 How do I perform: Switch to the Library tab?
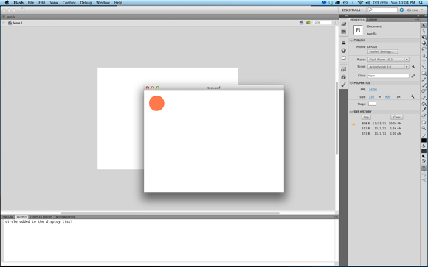373,20
